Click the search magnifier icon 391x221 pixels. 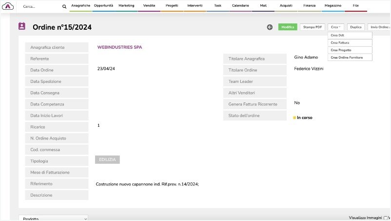[64, 7]
